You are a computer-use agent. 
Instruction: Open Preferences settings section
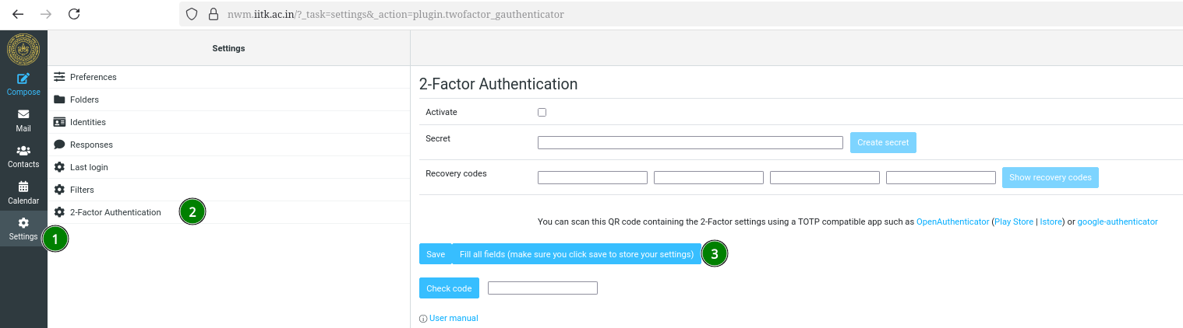[x=93, y=77]
